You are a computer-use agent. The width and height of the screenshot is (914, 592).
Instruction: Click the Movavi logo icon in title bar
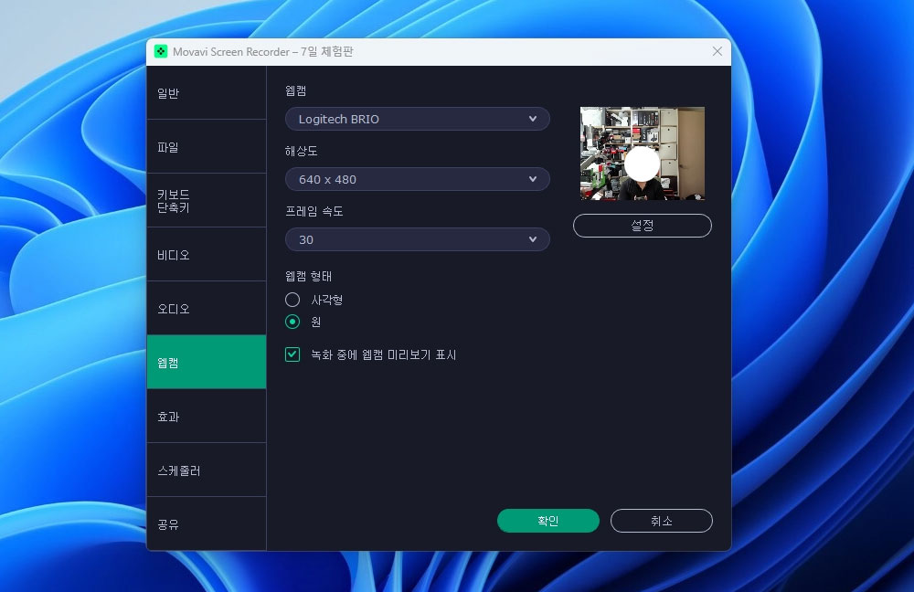(161, 52)
